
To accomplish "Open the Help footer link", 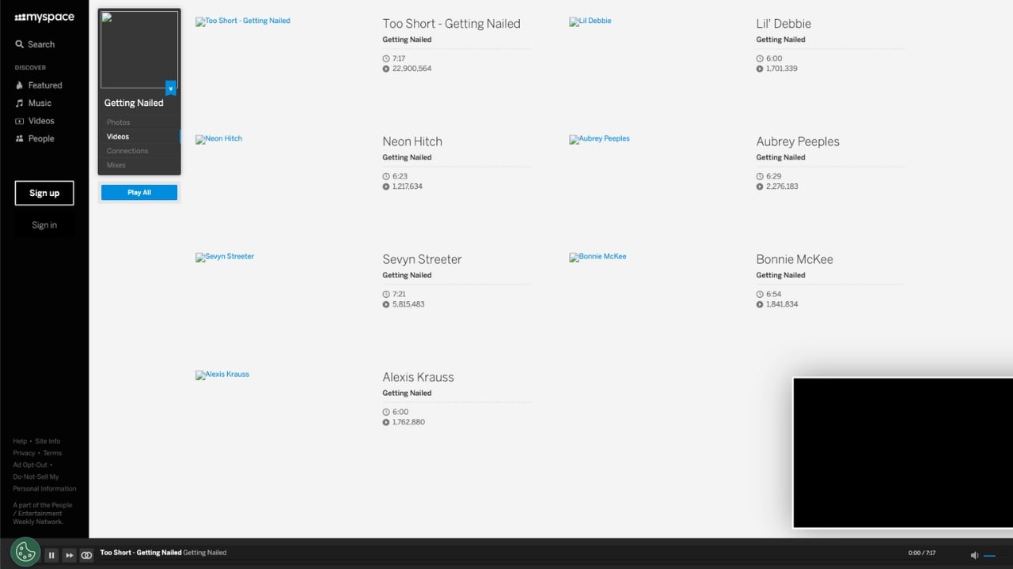I will (x=20, y=442).
